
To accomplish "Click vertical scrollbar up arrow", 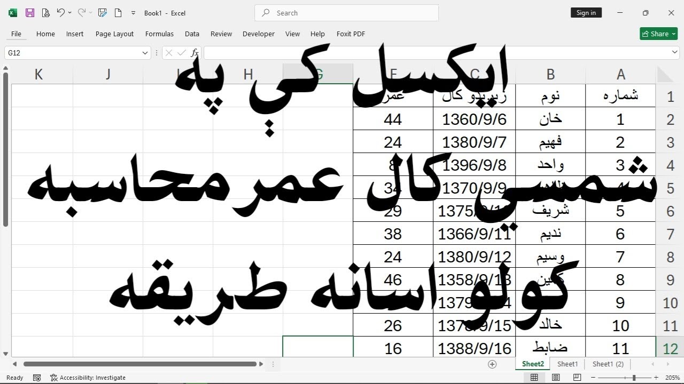I will click(x=6, y=68).
